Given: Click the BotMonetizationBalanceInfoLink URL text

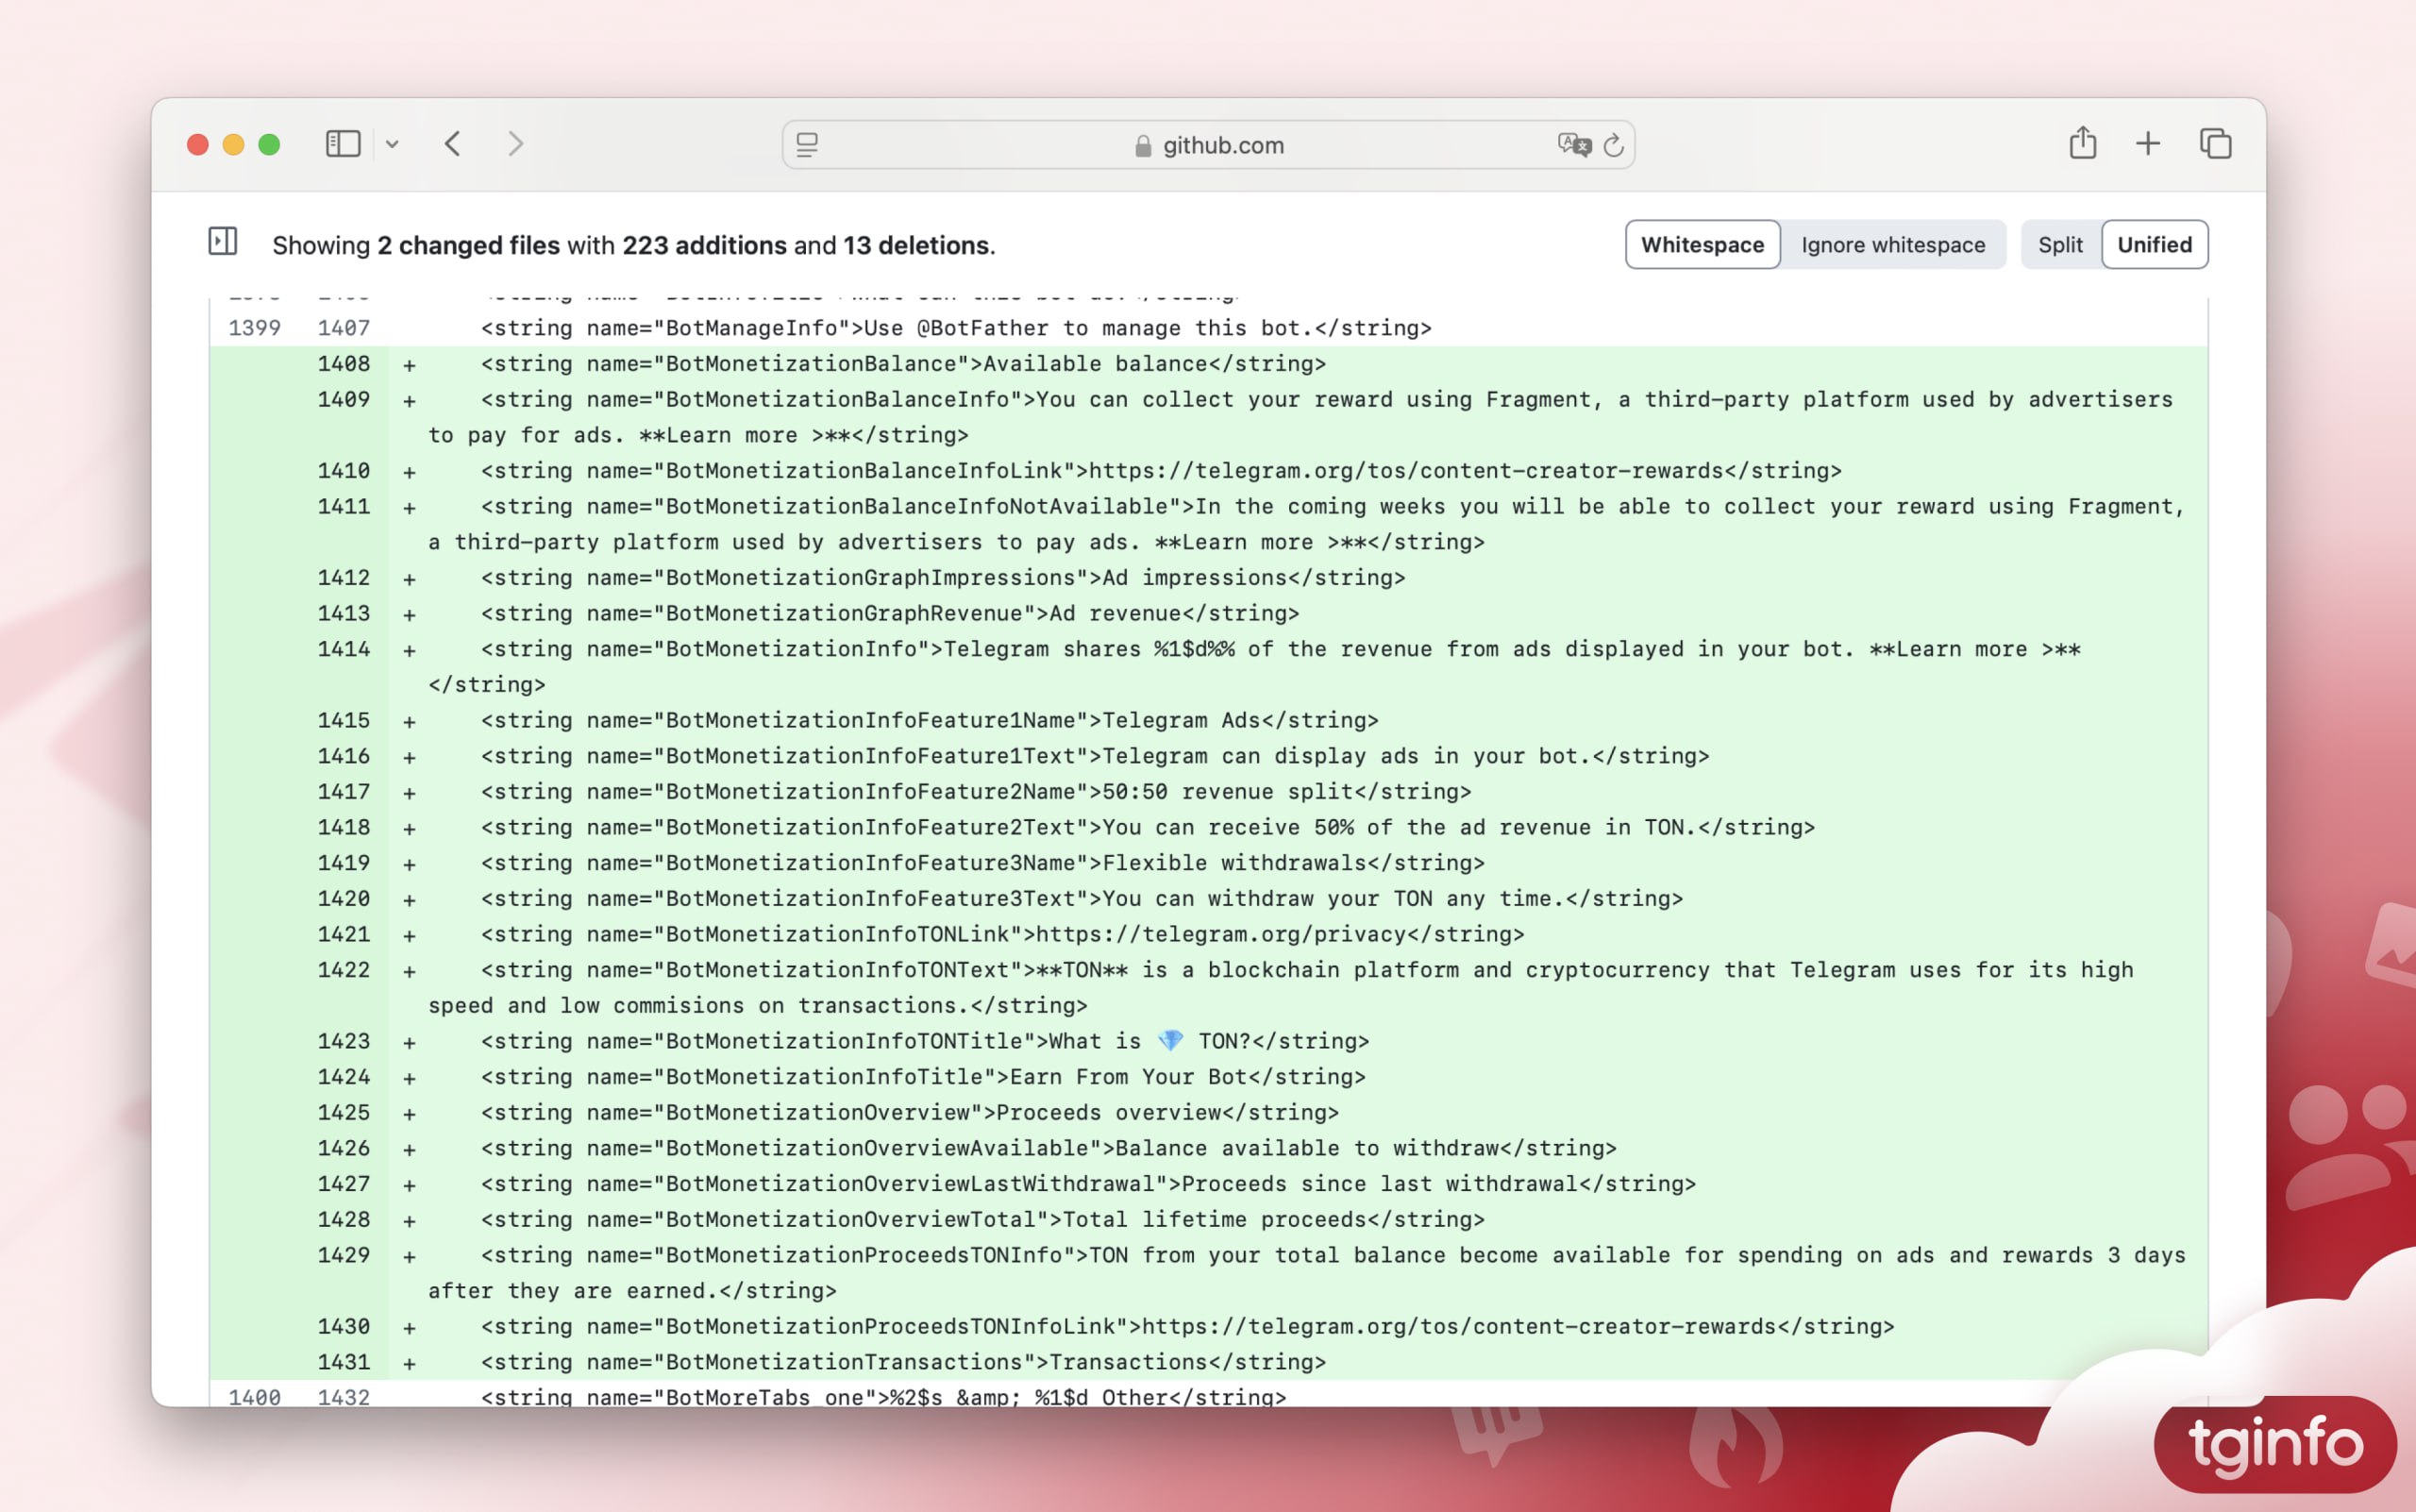Looking at the screenshot, I should click(x=1406, y=471).
